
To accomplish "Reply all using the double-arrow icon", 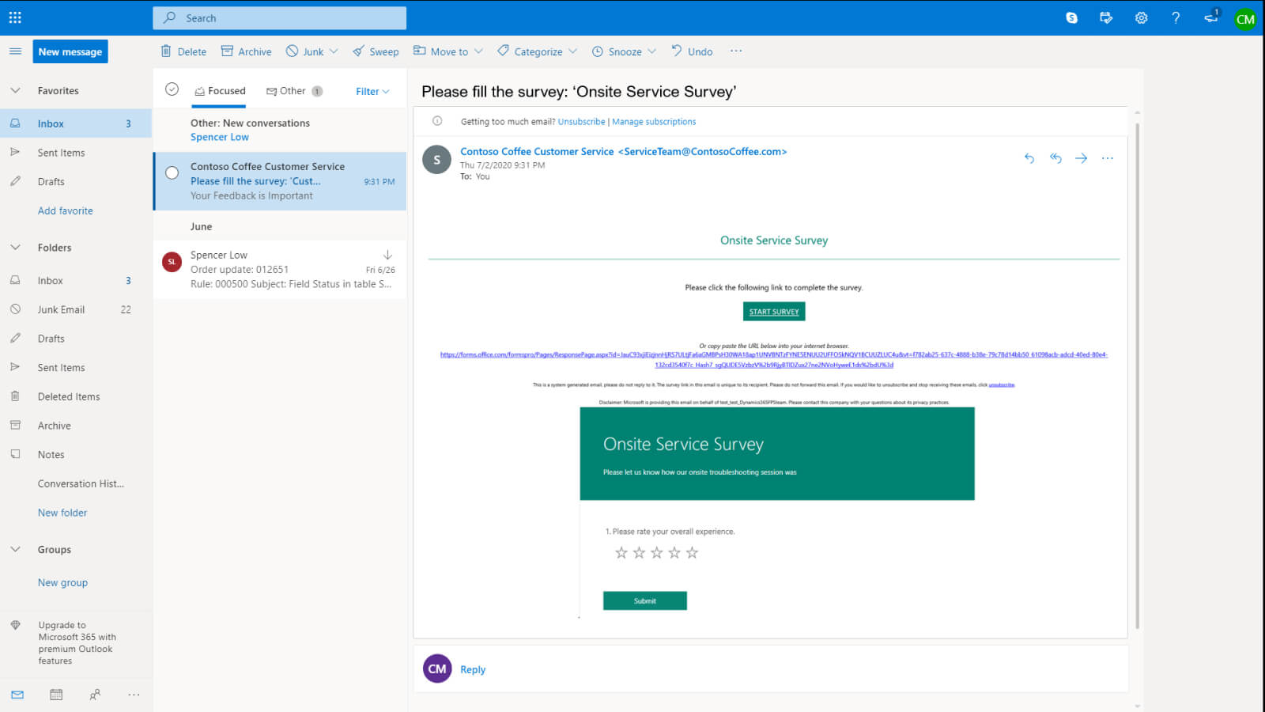I will tap(1055, 158).
